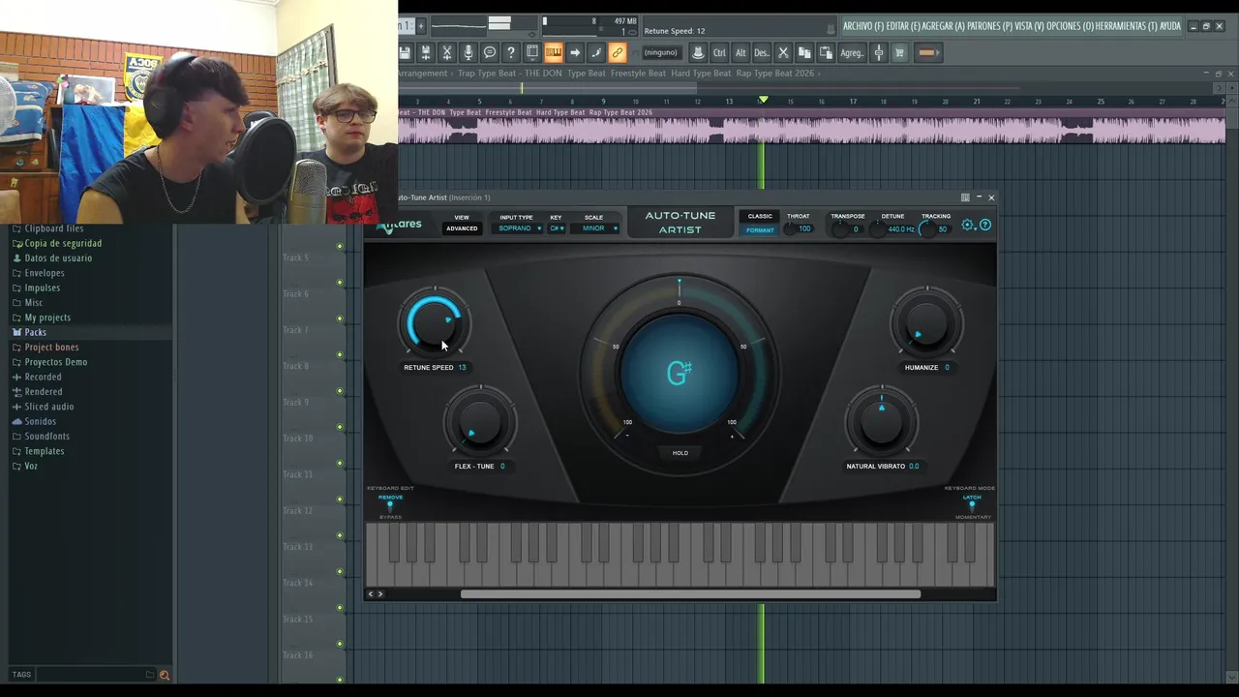Viewport: 1239px width, 697px height.
Task: Click the Advanced view button
Action: click(462, 228)
